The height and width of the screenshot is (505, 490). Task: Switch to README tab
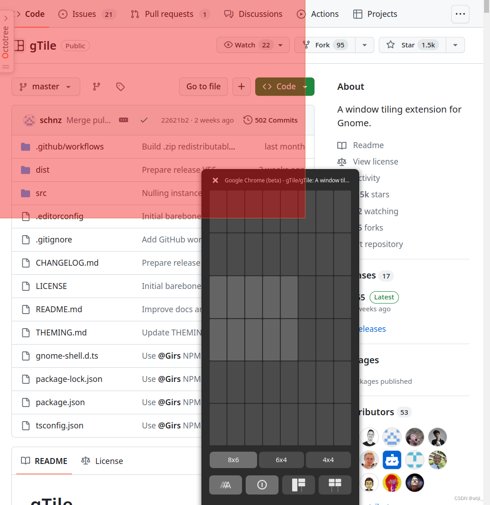tap(44, 461)
